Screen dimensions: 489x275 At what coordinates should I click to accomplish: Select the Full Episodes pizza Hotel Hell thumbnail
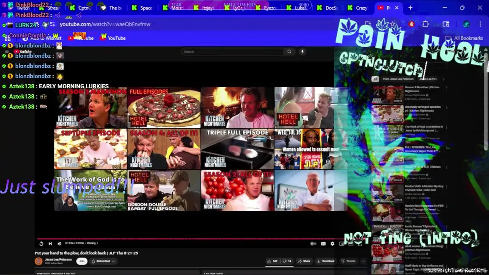[164, 107]
